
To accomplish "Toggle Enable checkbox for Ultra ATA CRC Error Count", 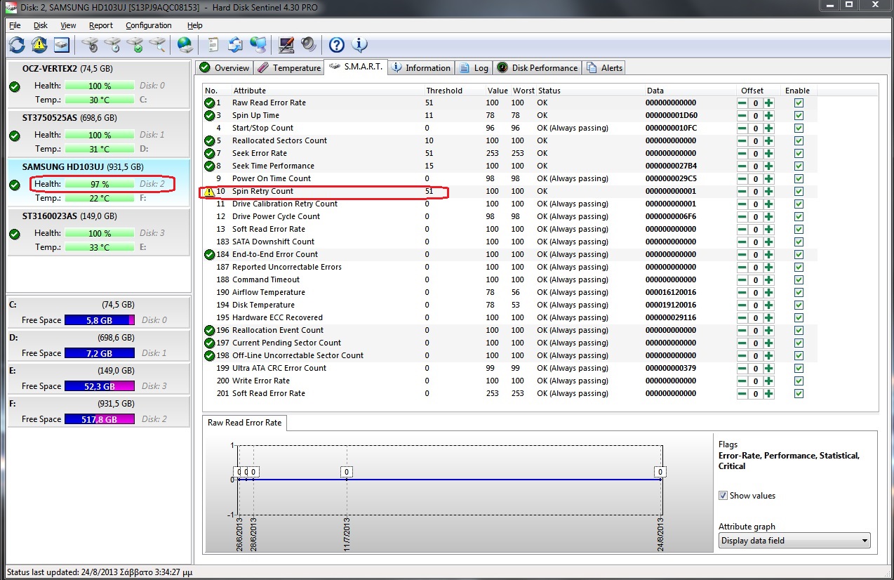I will (x=799, y=369).
